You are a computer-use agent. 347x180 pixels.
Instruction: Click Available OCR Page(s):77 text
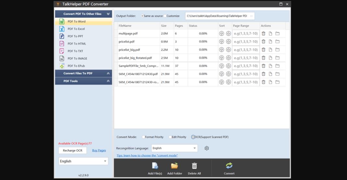click(75, 143)
